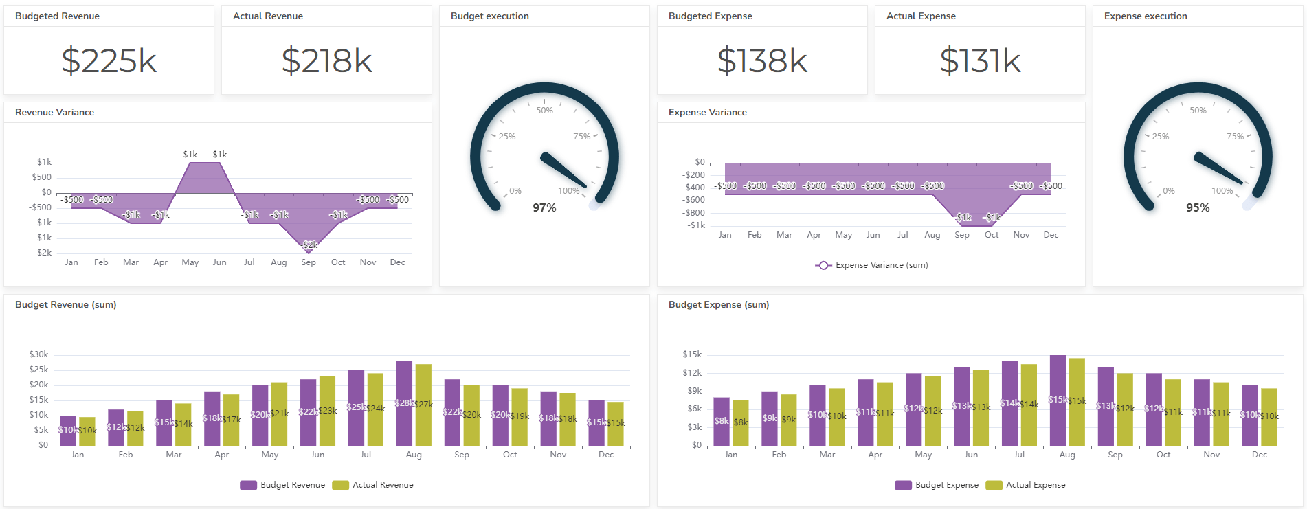The width and height of the screenshot is (1307, 509).
Task: Toggle the Actual Expense legend label
Action: click(x=1035, y=485)
